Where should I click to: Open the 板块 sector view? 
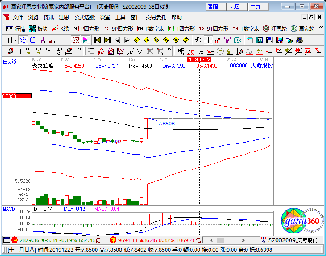38,29
